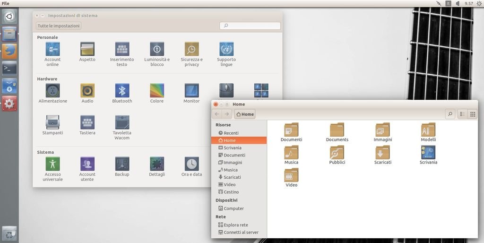Open Stampanti printer settings

52,122
